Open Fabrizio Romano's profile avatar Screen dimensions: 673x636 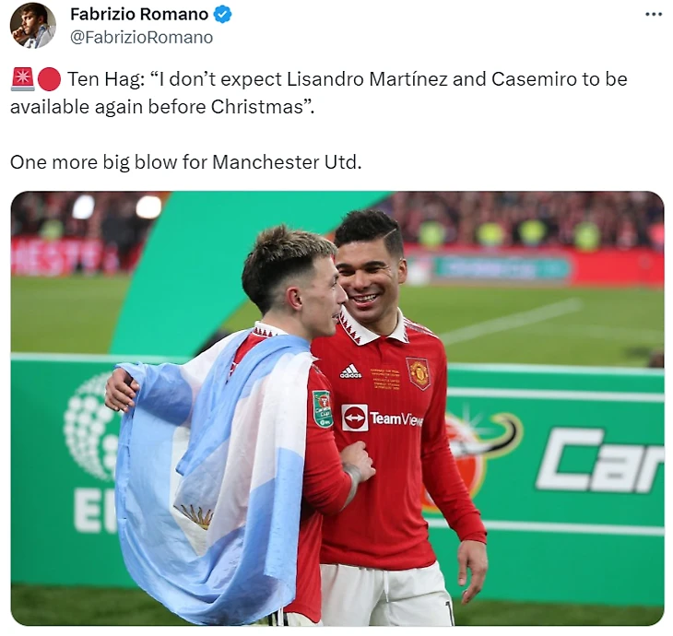pyautogui.click(x=33, y=26)
